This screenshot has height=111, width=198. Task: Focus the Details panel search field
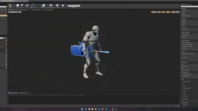(x=189, y=6)
